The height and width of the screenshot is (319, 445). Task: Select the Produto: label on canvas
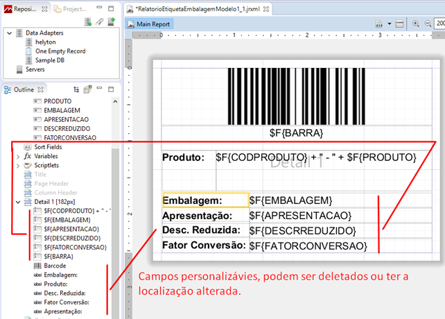point(189,171)
